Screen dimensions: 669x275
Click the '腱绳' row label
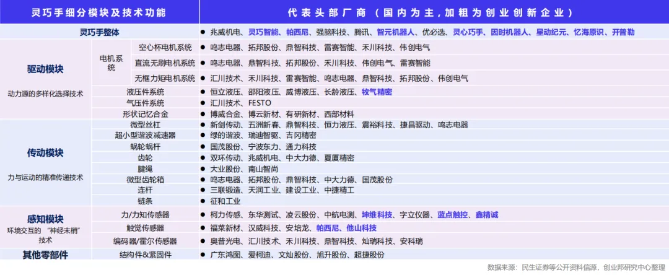point(145,169)
